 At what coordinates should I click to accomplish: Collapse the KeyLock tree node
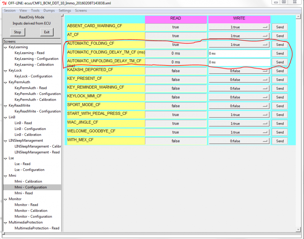(x=5, y=71)
